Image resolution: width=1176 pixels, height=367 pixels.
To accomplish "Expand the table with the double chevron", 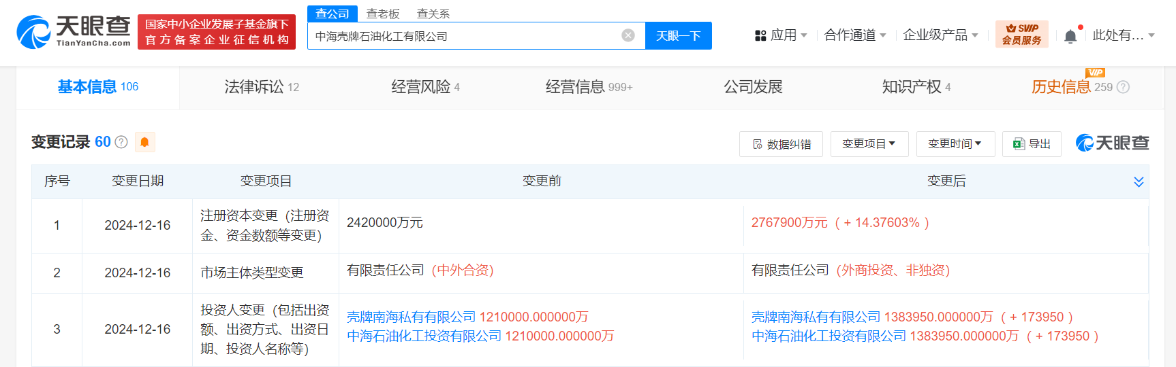I will [1139, 181].
